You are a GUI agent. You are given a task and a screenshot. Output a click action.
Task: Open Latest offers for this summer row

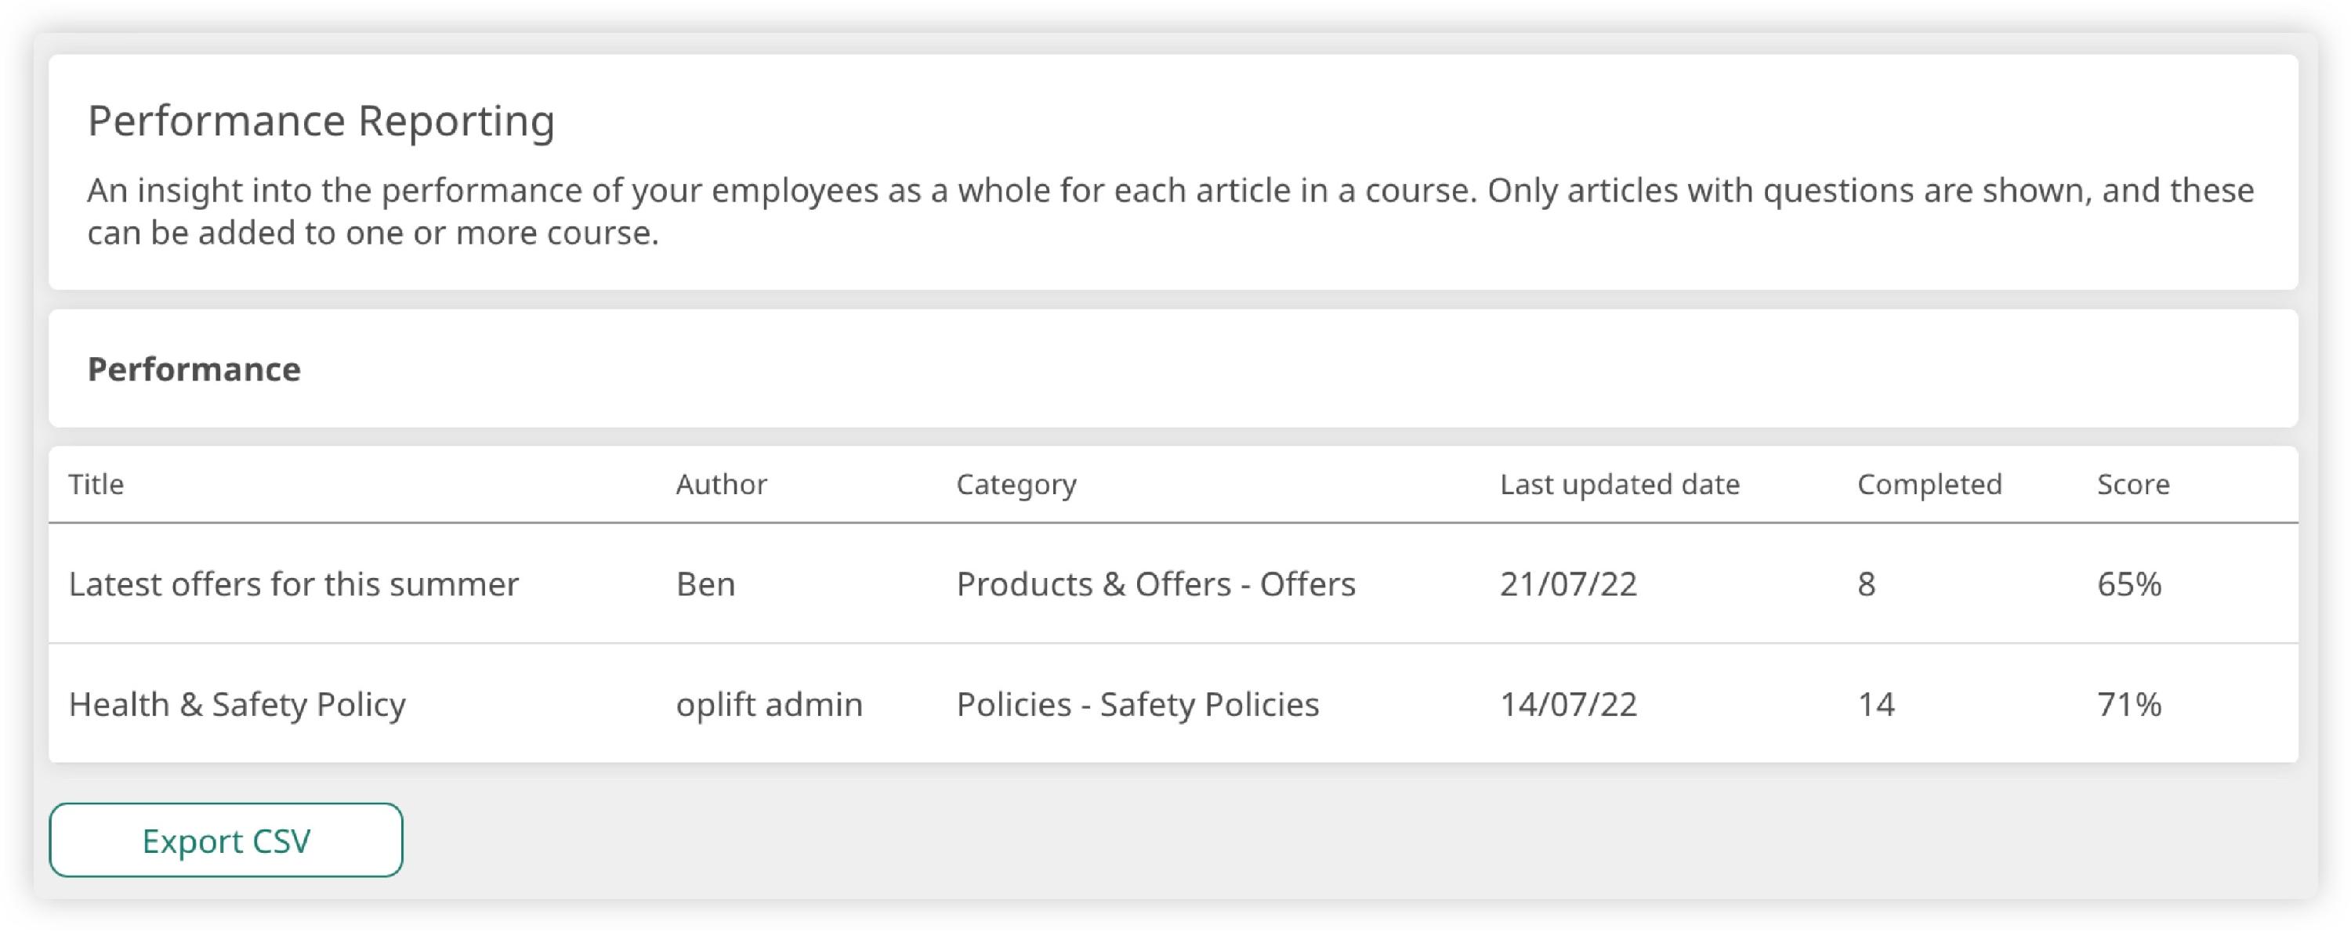coord(293,583)
